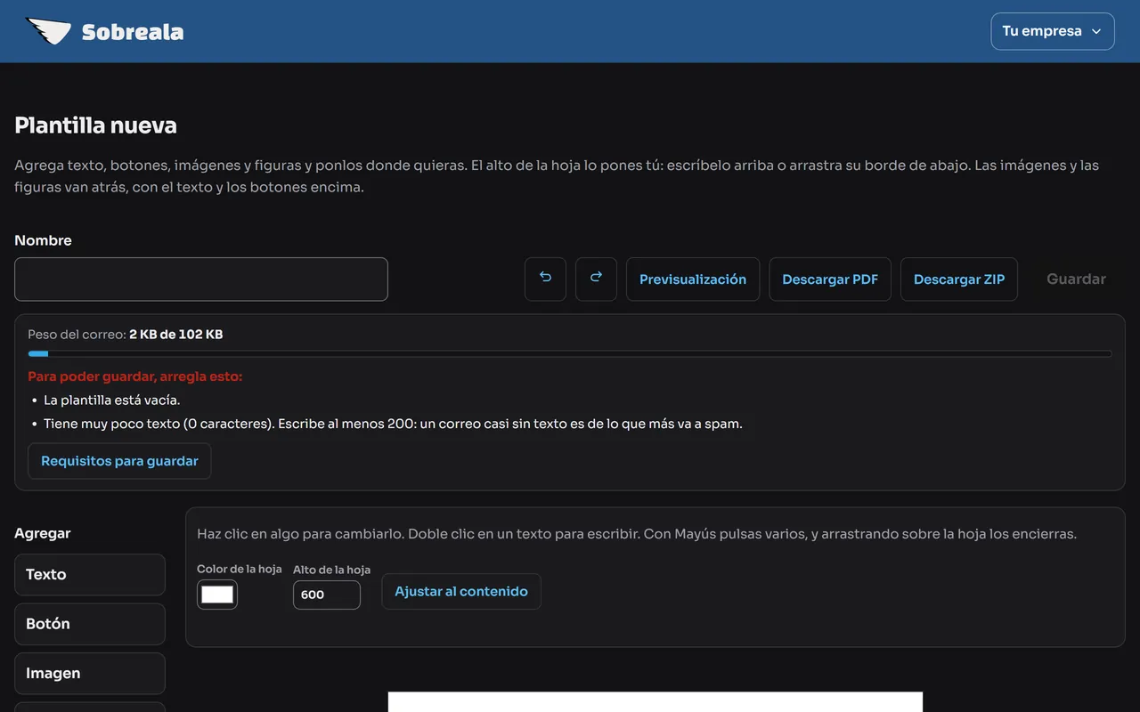Click Ajustar al contenido
Viewport: 1140px width, 712px height.
coord(461,592)
